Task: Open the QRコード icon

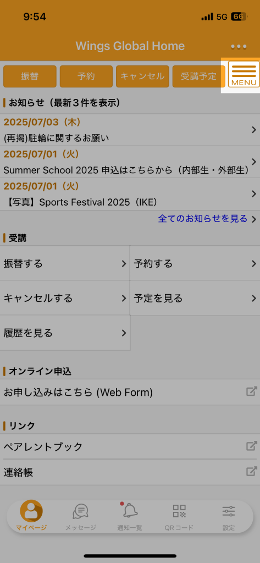Action: point(179,511)
